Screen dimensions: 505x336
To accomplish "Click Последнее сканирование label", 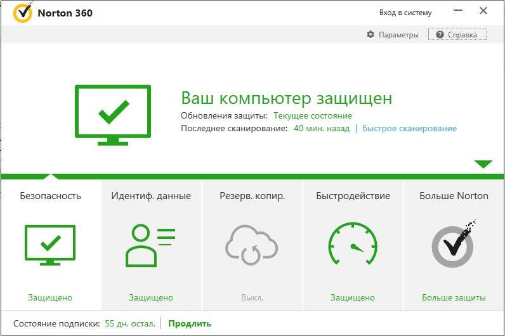I will [234, 129].
